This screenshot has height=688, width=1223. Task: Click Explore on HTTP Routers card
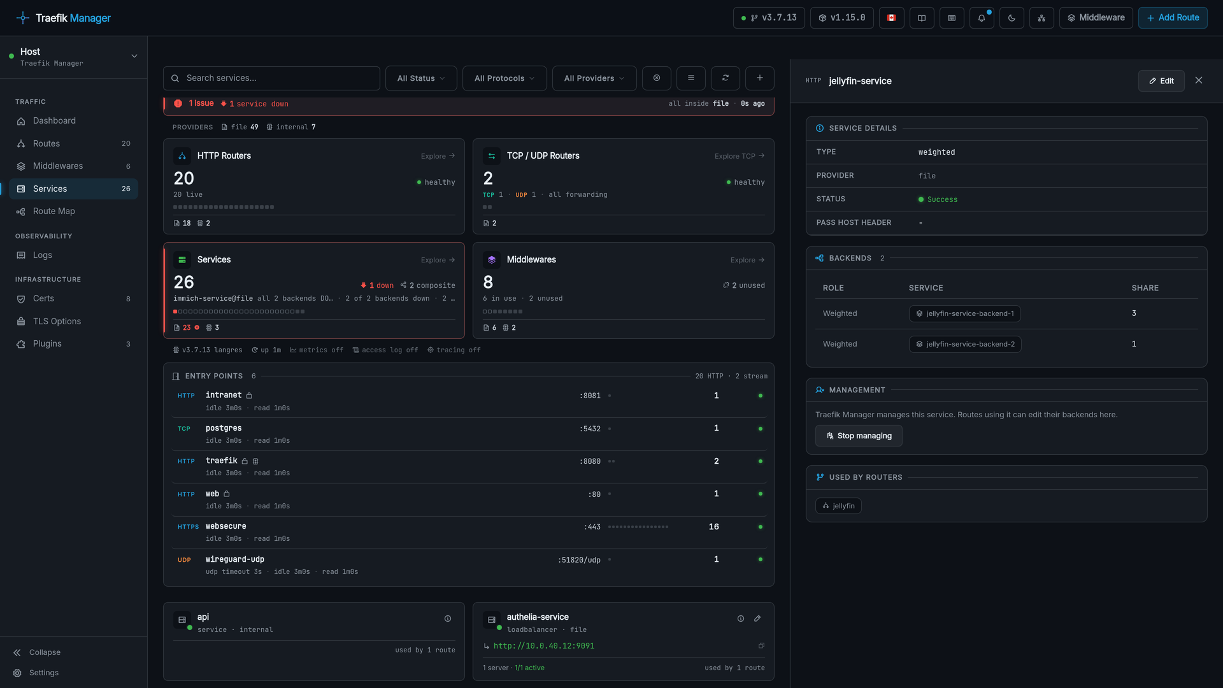tap(438, 156)
